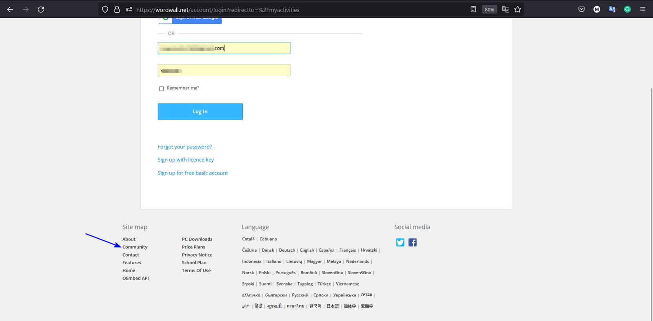Check the Remember me checkbox

162,89
